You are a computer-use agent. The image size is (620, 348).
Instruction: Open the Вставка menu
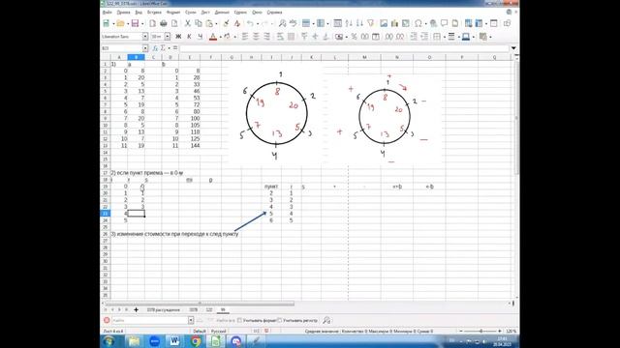tap(154, 13)
